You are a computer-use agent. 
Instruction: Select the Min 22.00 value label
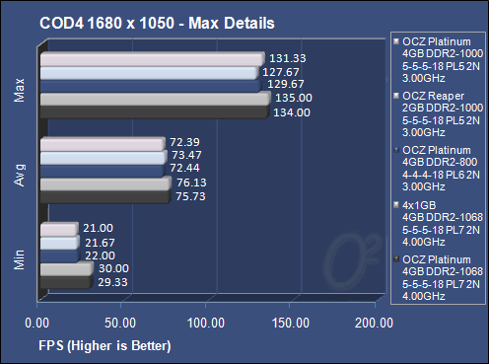click(100, 255)
